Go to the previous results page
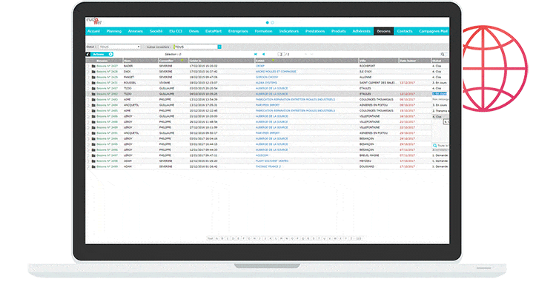 [x=263, y=55]
